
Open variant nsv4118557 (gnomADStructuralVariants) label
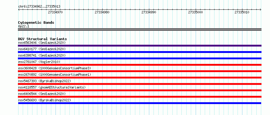pos(52,87)
